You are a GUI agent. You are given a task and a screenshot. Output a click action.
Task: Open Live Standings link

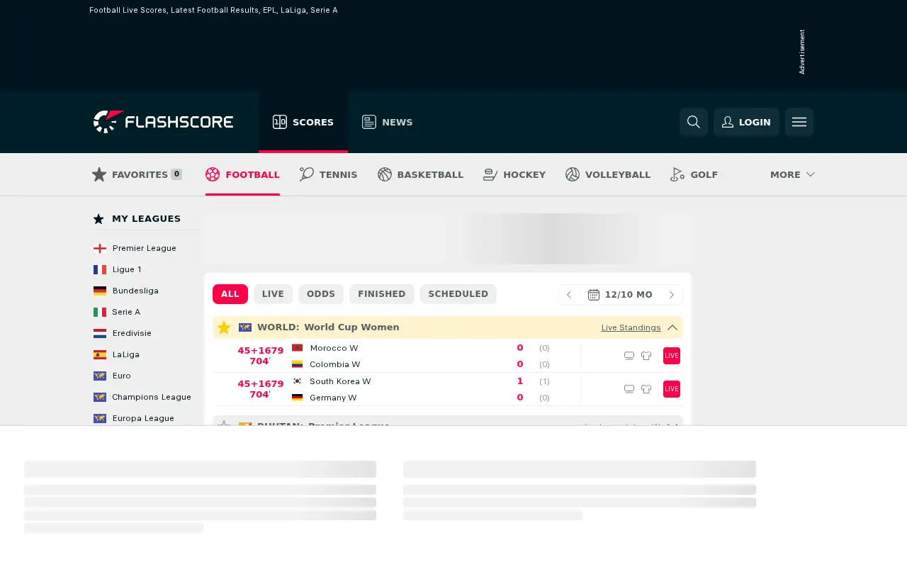(631, 327)
